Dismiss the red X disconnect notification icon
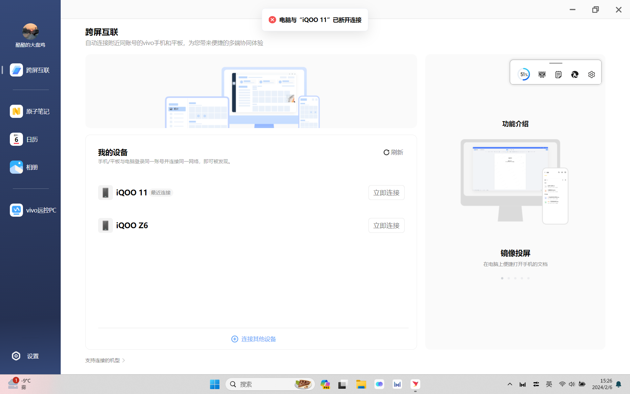 point(272,20)
